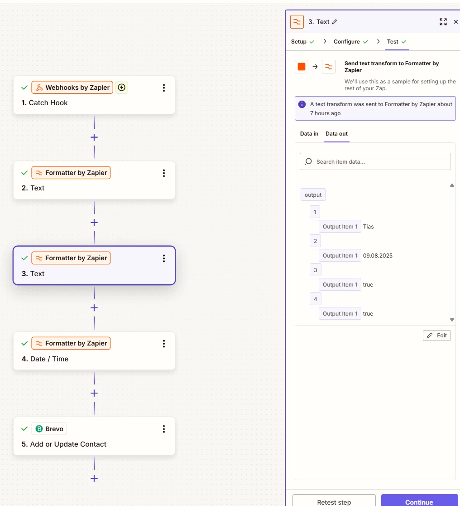Click the Webhooks by Zapier app badge
This screenshot has width=460, height=506.
[x=72, y=88]
